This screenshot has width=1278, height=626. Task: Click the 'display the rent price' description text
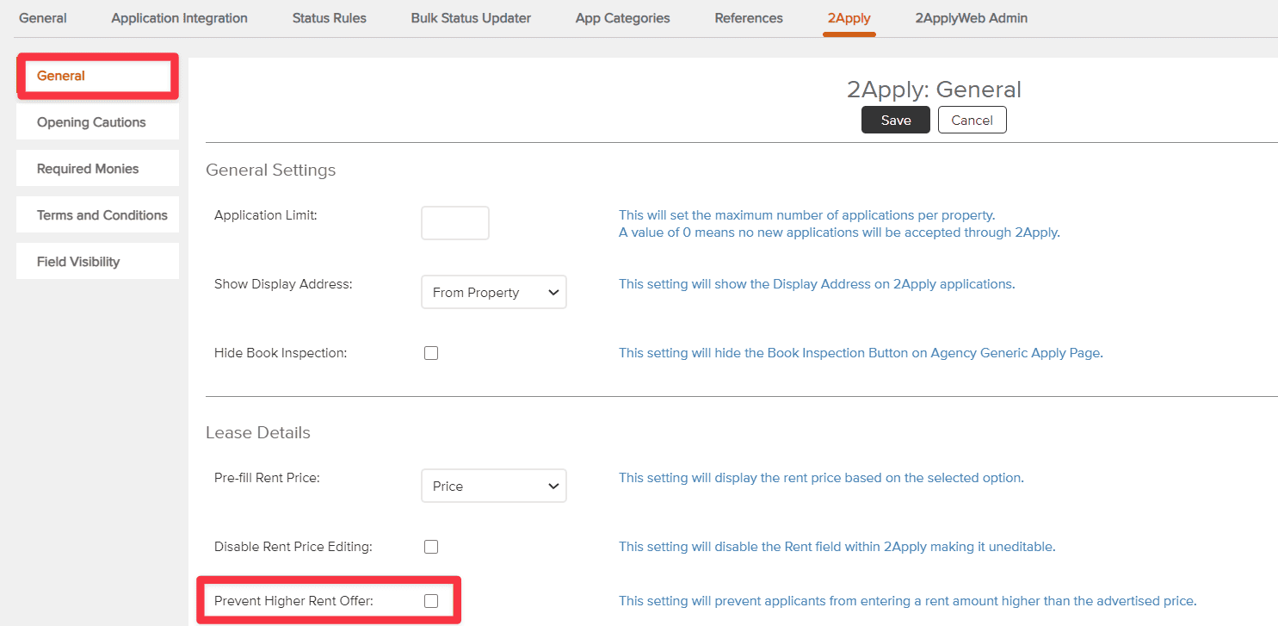click(821, 477)
